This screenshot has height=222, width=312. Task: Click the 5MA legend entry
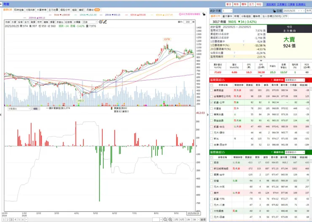(62, 15)
